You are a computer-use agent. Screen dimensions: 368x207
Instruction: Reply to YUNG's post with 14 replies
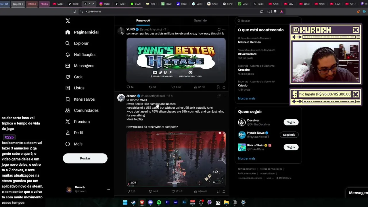click(x=130, y=87)
